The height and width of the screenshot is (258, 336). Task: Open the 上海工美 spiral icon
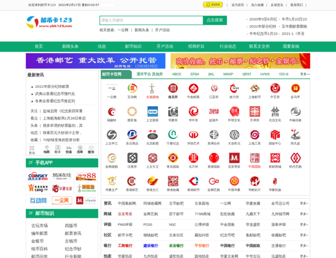(x=254, y=135)
